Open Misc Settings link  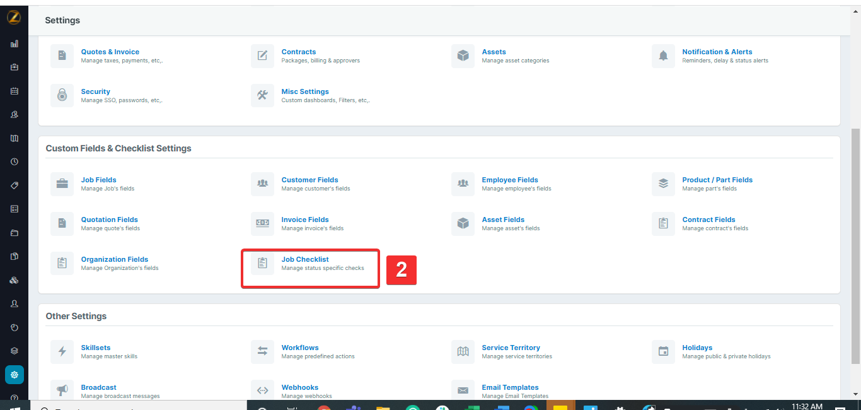[x=305, y=91]
